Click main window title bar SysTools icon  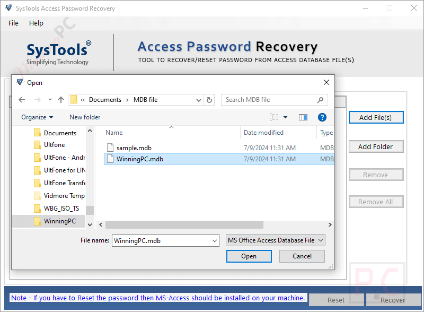pyautogui.click(x=8, y=8)
